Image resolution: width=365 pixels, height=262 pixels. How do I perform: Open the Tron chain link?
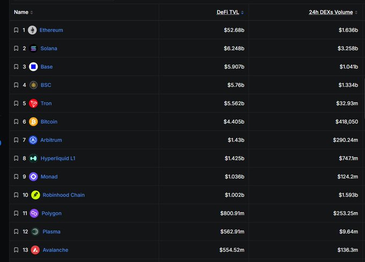point(46,103)
